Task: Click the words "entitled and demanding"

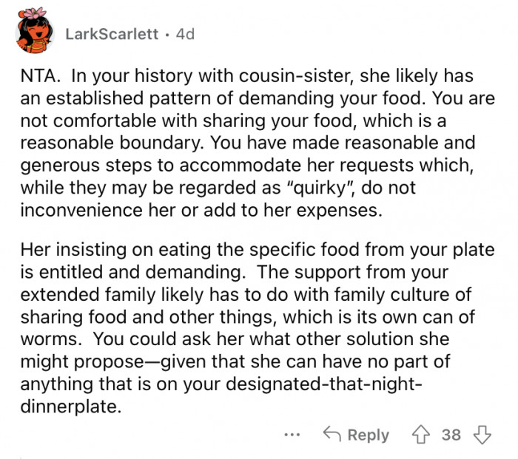Action: [x=141, y=272]
